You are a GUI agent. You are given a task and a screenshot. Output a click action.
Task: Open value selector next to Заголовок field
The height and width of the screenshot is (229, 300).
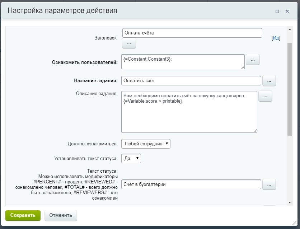pos(128,43)
